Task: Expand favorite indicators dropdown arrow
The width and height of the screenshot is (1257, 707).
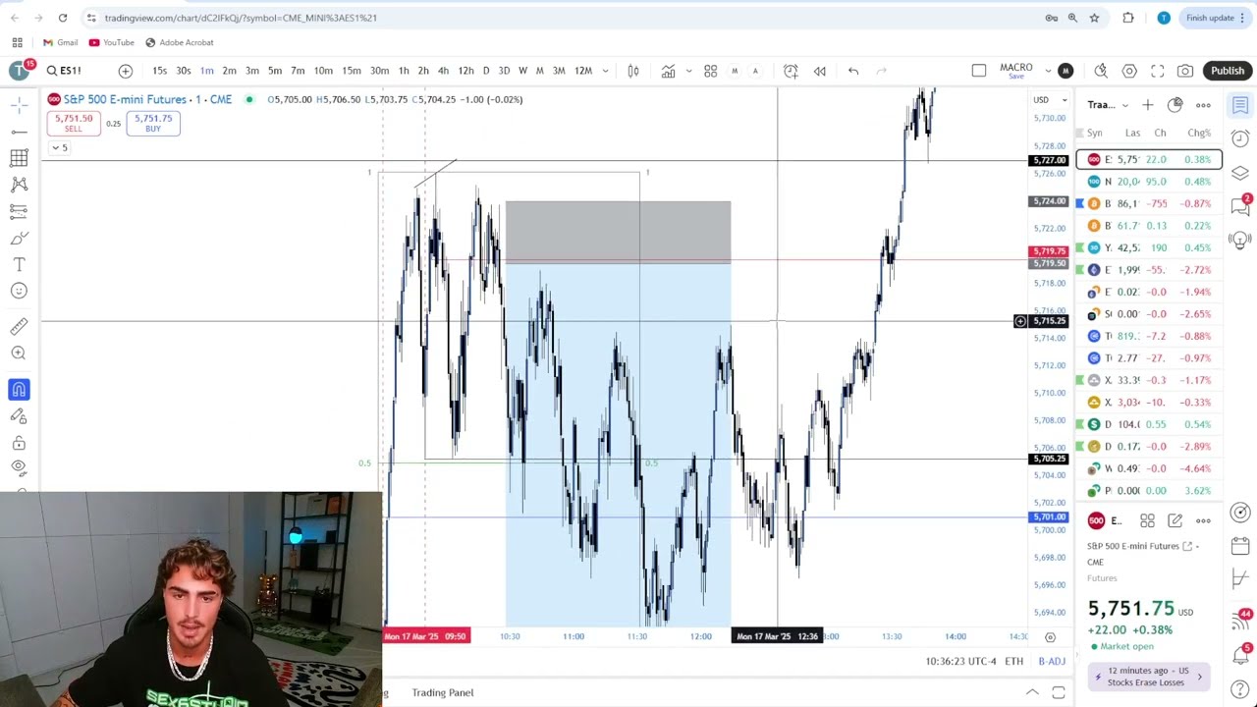Action: (x=688, y=71)
